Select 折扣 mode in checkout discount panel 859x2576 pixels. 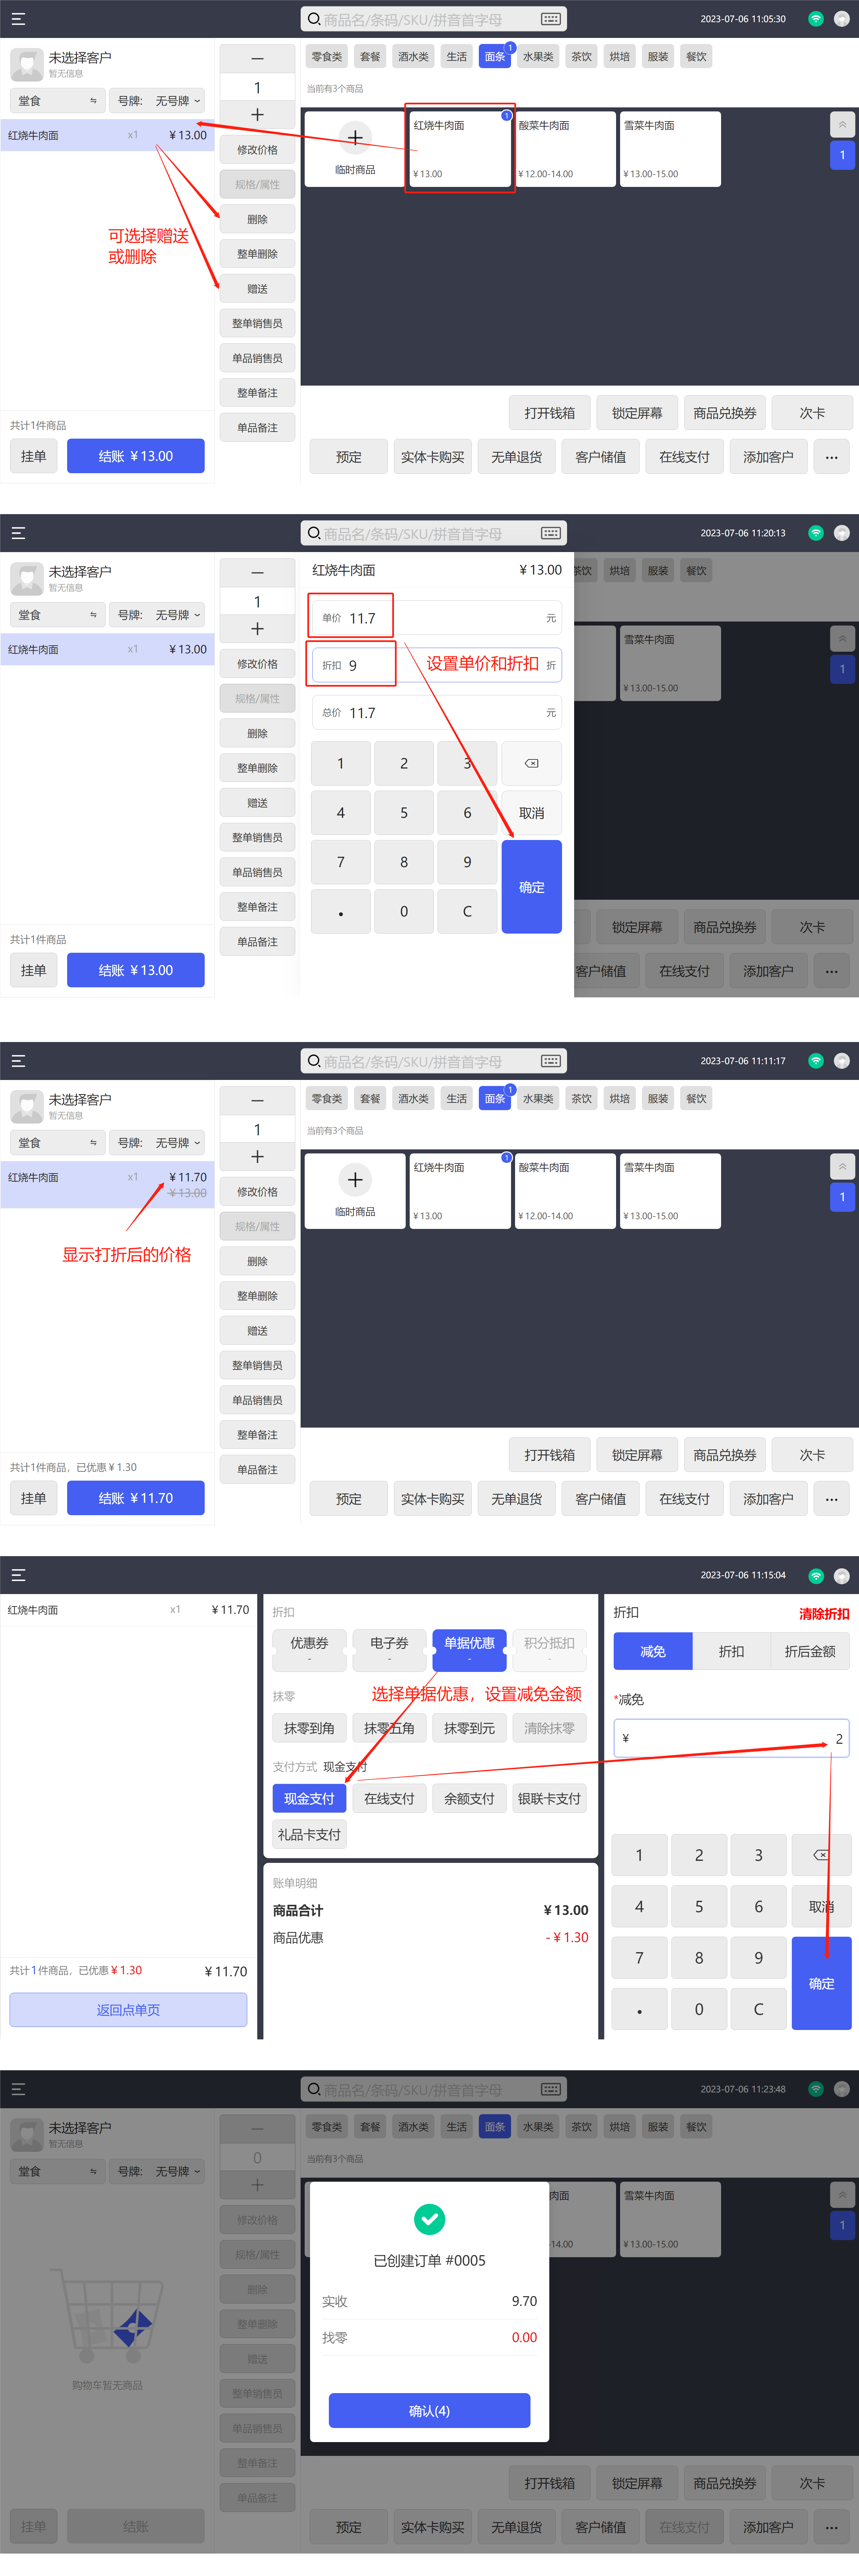[732, 1651]
